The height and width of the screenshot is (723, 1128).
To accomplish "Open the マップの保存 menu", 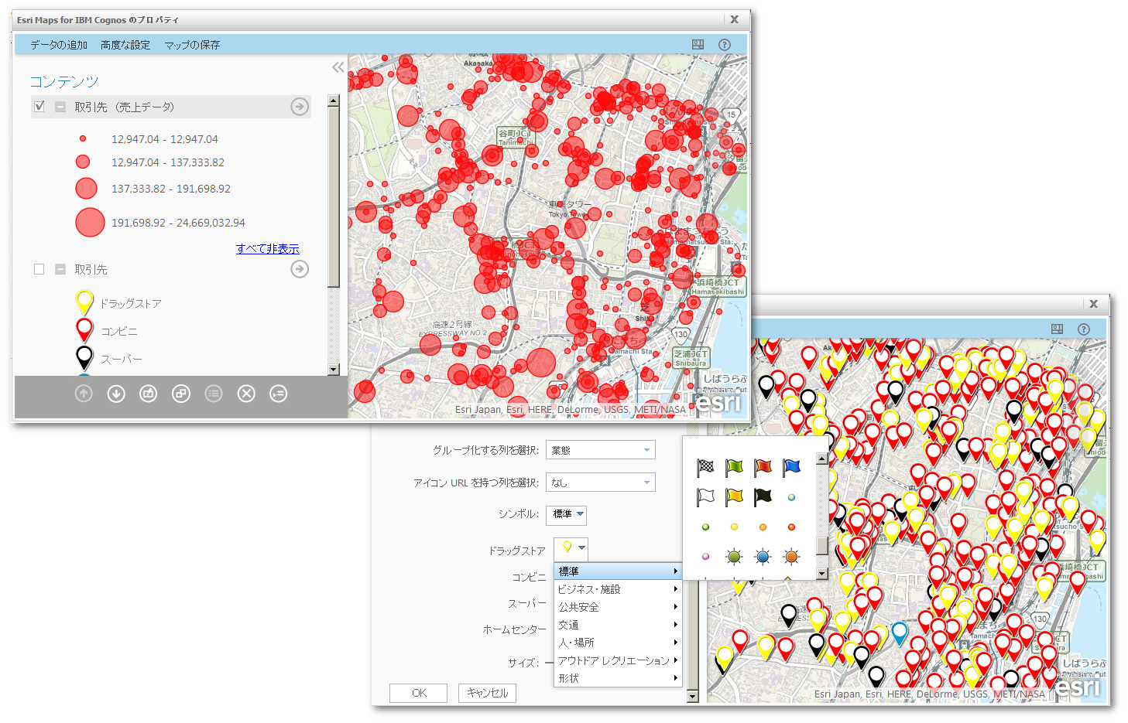I will tap(192, 45).
